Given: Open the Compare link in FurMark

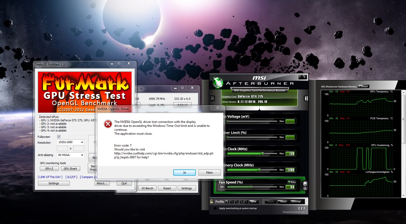Looking at the screenshot, I should tap(88, 177).
